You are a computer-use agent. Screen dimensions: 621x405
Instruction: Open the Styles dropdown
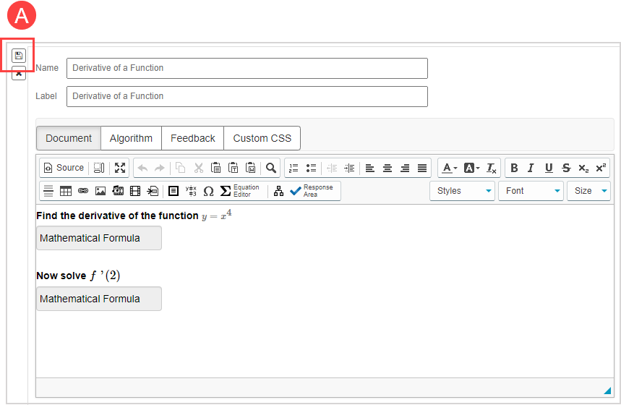[463, 191]
